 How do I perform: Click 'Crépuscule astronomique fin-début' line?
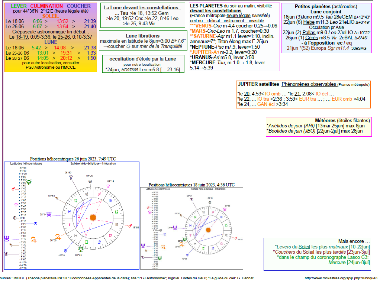point(51,32)
